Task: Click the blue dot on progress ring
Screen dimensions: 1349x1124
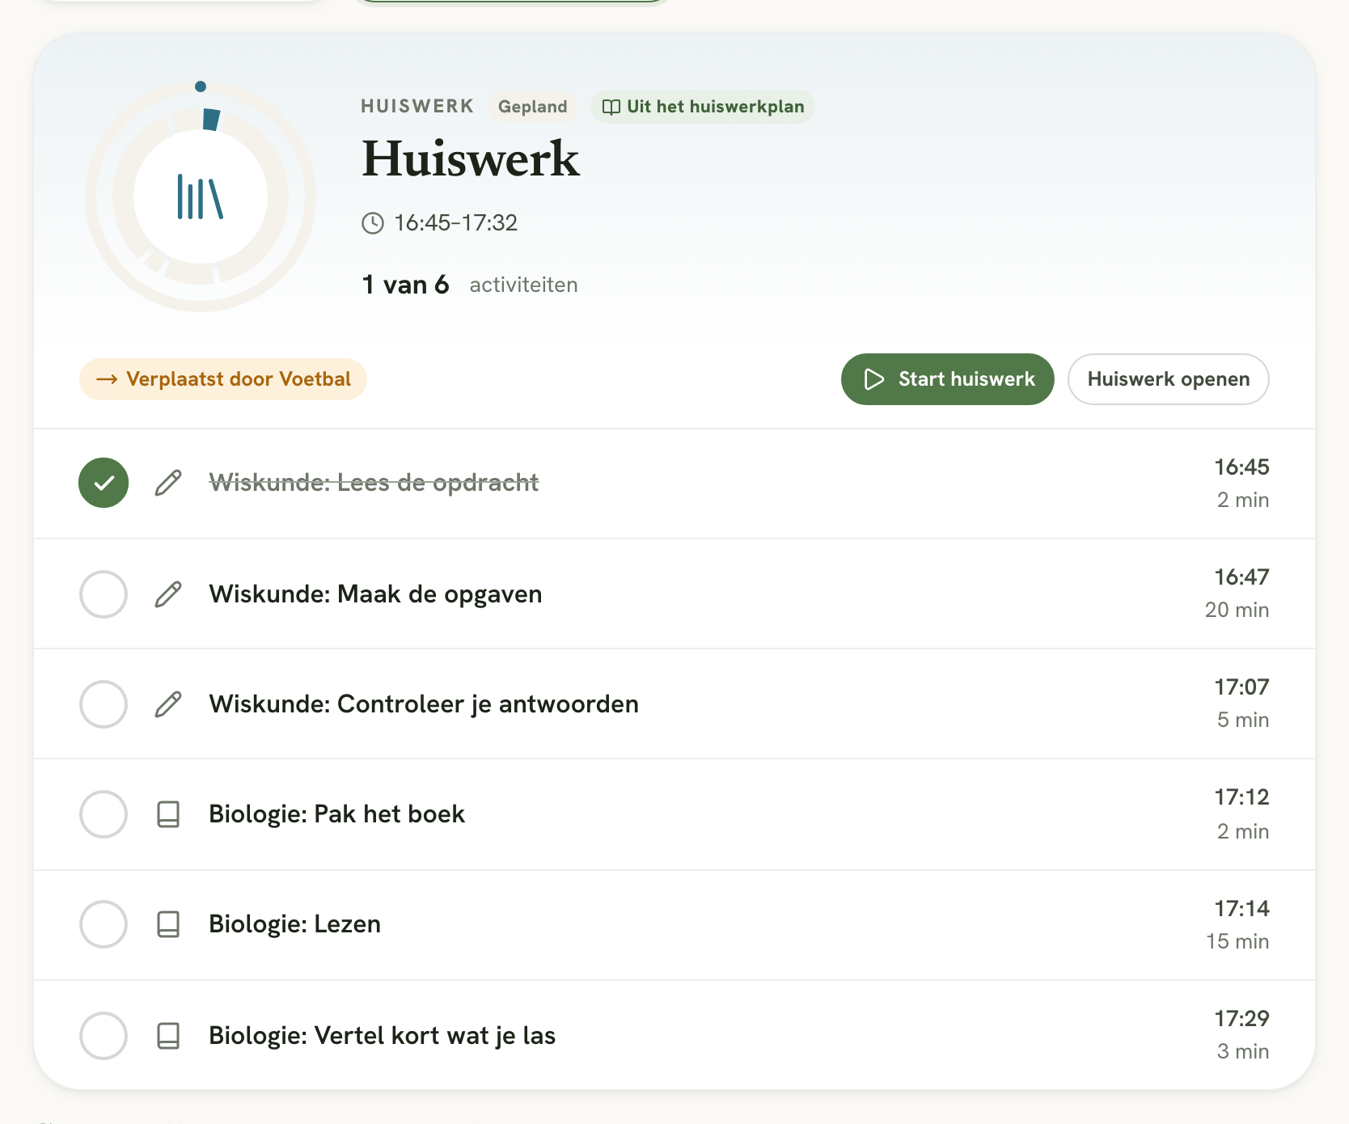Action: click(201, 87)
